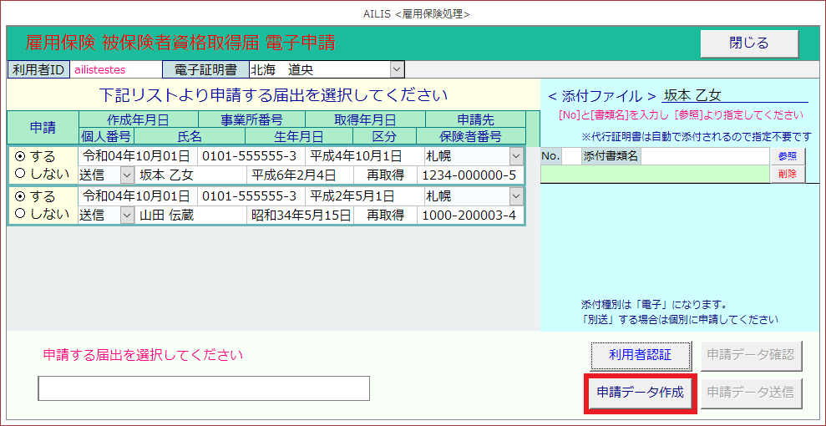The image size is (826, 426).
Task: Expand 札幌 dropdown in first row
Action: [x=516, y=156]
